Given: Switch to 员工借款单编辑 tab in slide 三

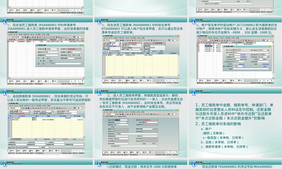Looking at the screenshot, I should [108, 116].
